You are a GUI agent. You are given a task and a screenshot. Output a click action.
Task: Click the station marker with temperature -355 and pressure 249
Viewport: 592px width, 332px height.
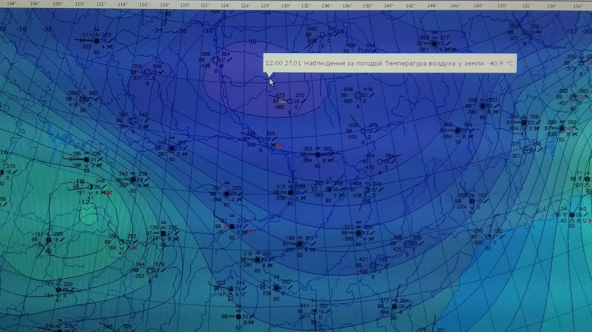click(x=147, y=72)
